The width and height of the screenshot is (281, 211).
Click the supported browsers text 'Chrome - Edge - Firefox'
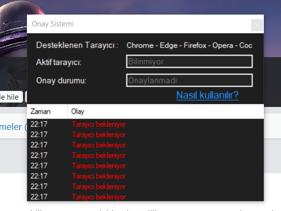click(166, 45)
